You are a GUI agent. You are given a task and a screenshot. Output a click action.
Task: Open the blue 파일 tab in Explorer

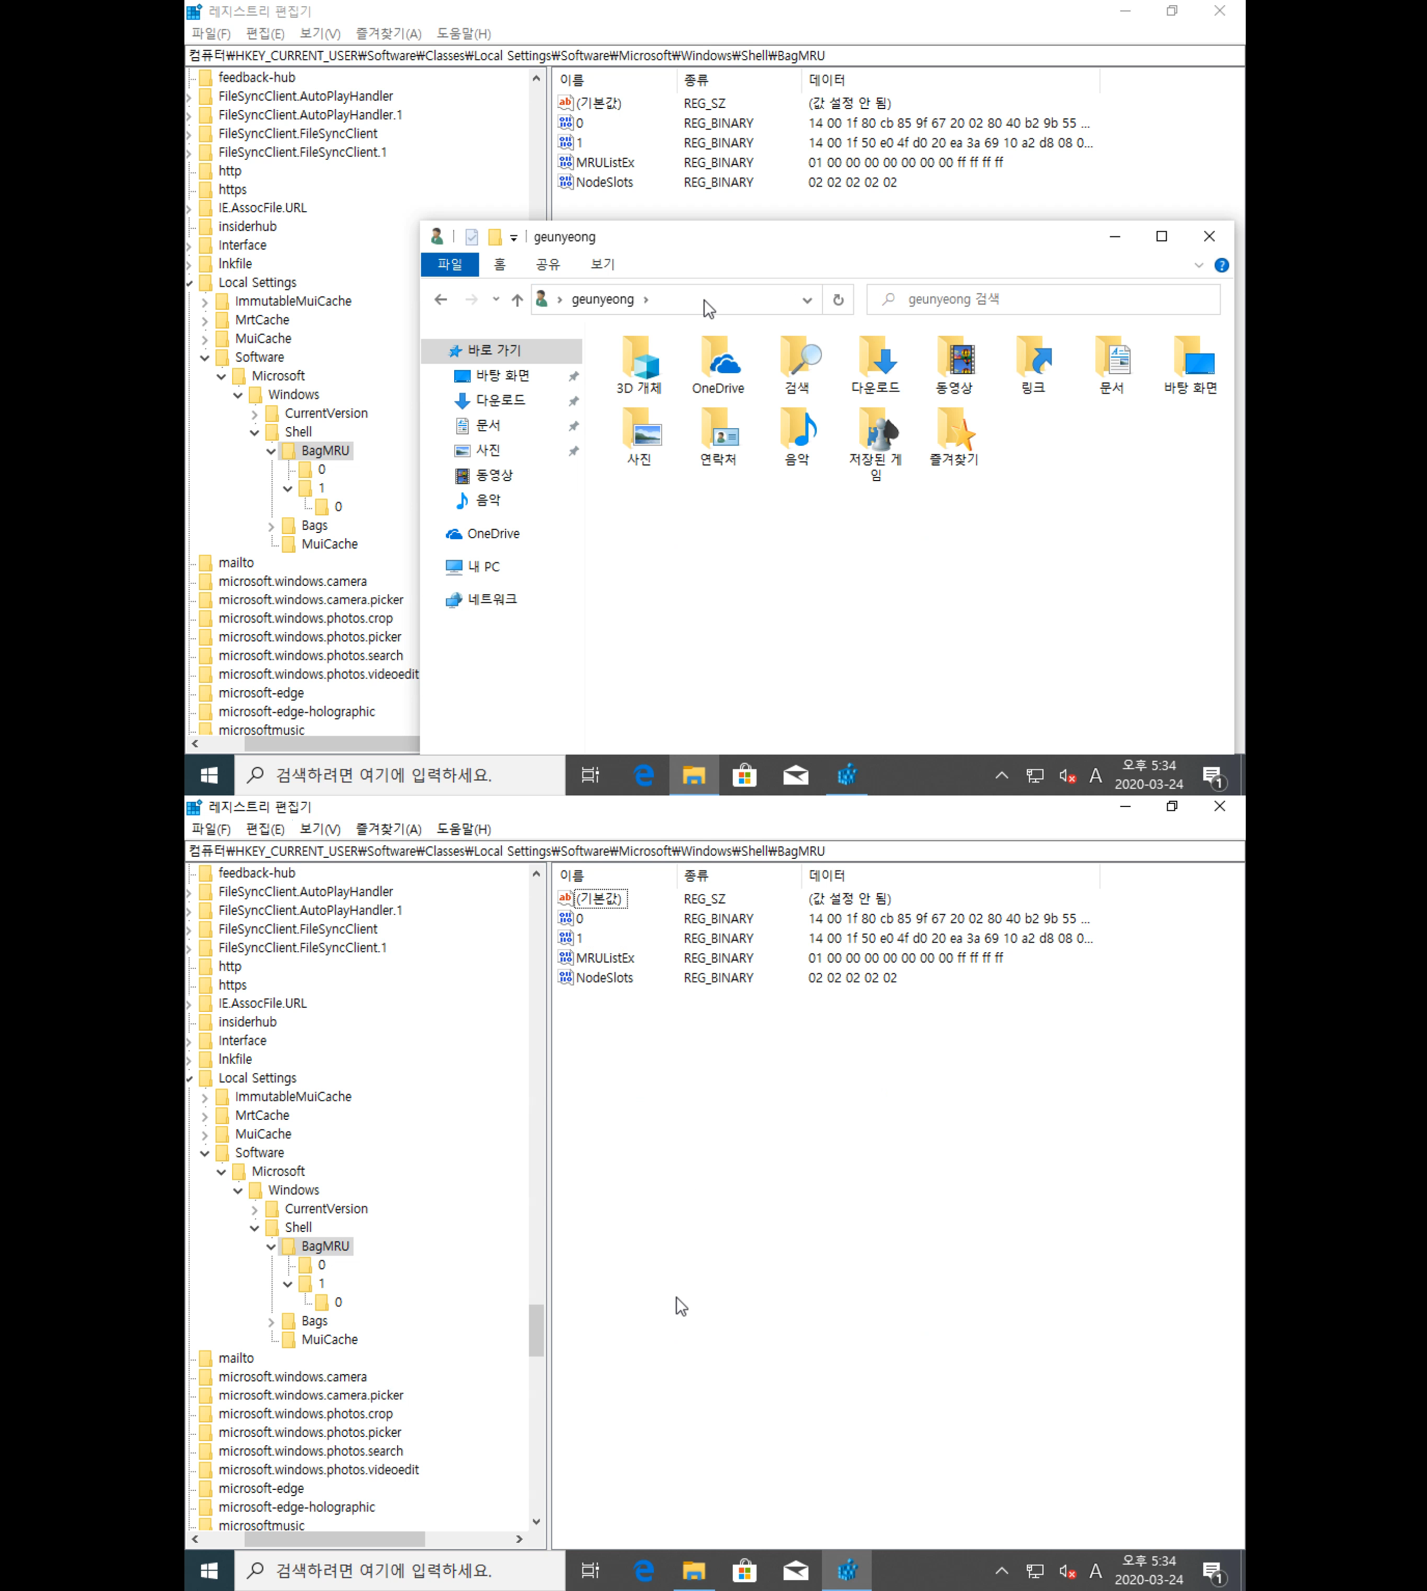pos(449,264)
